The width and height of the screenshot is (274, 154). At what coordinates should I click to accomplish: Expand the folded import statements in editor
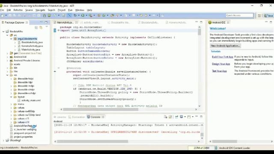click(59, 30)
